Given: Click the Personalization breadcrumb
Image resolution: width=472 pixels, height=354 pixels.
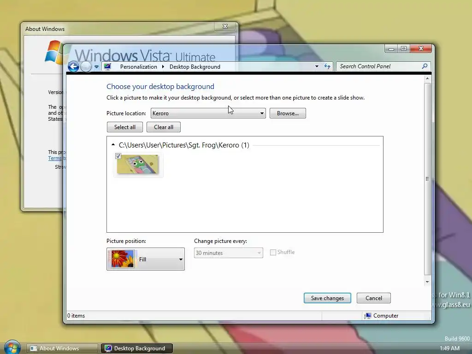Looking at the screenshot, I should (x=138, y=67).
